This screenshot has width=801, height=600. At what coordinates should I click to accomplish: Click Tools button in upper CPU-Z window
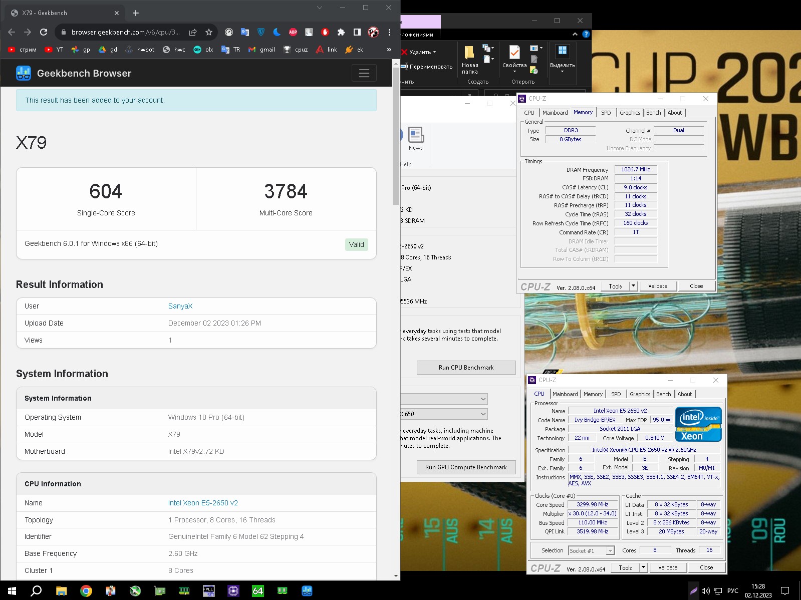point(615,286)
